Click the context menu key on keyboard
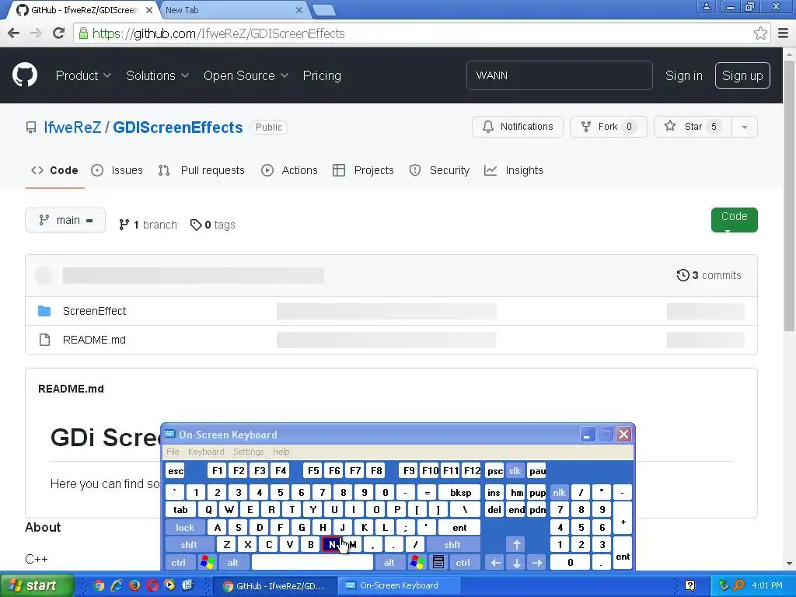This screenshot has height=597, width=796. point(438,563)
